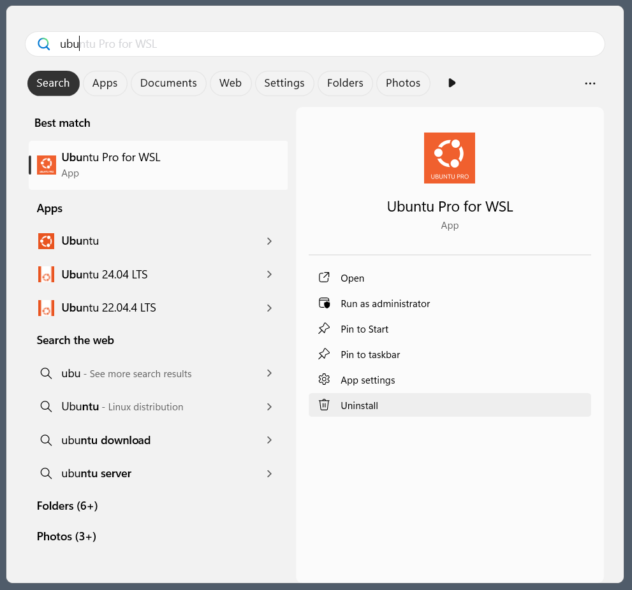The image size is (632, 590).
Task: Select Uninstall for Ubuntu Pro for WSL
Action: pos(450,405)
